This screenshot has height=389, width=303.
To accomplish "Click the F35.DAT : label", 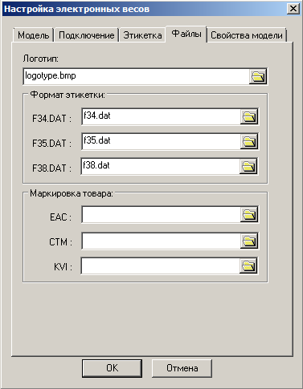I will pyautogui.click(x=52, y=144).
